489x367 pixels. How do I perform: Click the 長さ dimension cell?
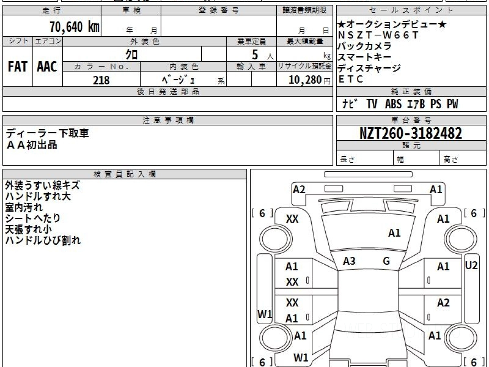(x=365, y=158)
